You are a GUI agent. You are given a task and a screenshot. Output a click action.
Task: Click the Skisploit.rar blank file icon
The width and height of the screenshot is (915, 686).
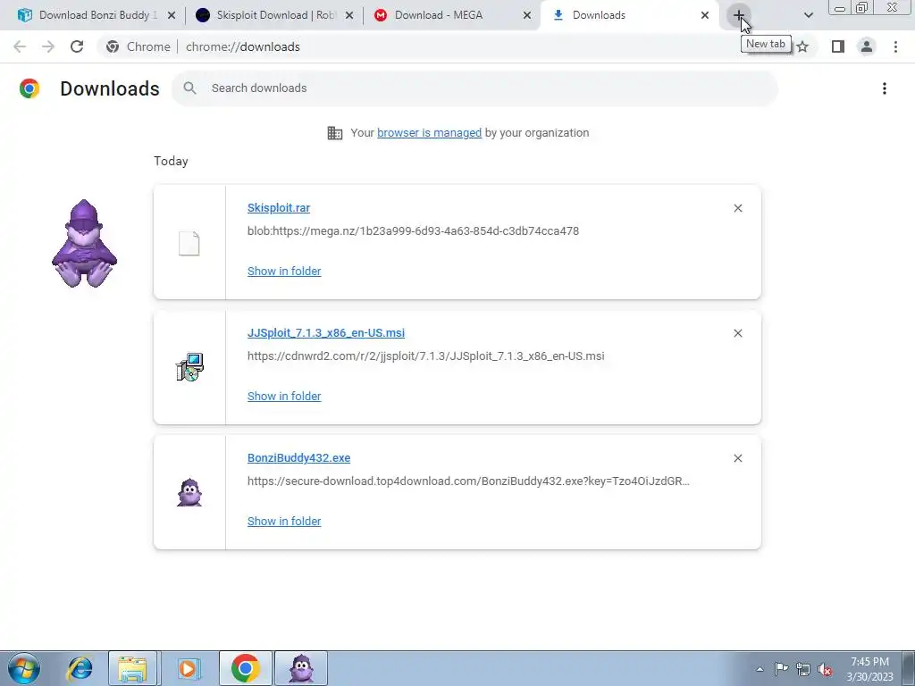(189, 243)
